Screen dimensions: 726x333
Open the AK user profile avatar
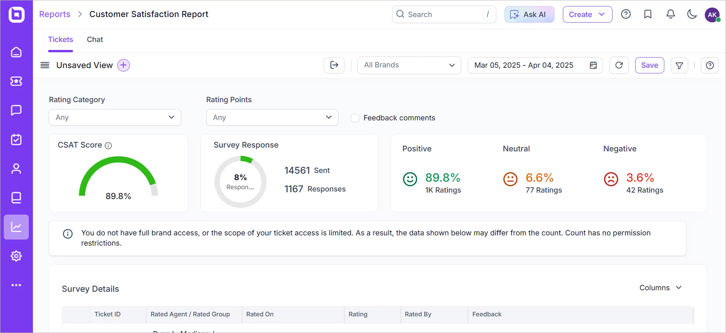click(712, 15)
